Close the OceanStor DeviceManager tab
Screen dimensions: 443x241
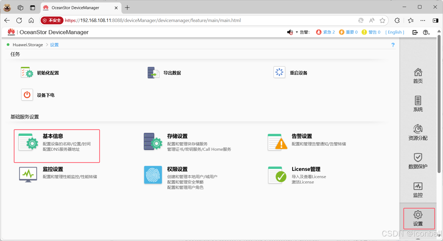pos(116,8)
